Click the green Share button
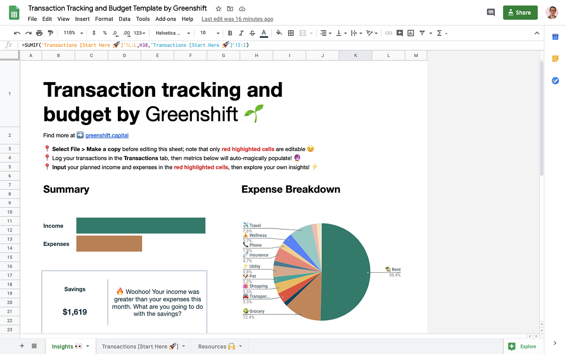Viewport: 566px width, 354px height. (520, 12)
